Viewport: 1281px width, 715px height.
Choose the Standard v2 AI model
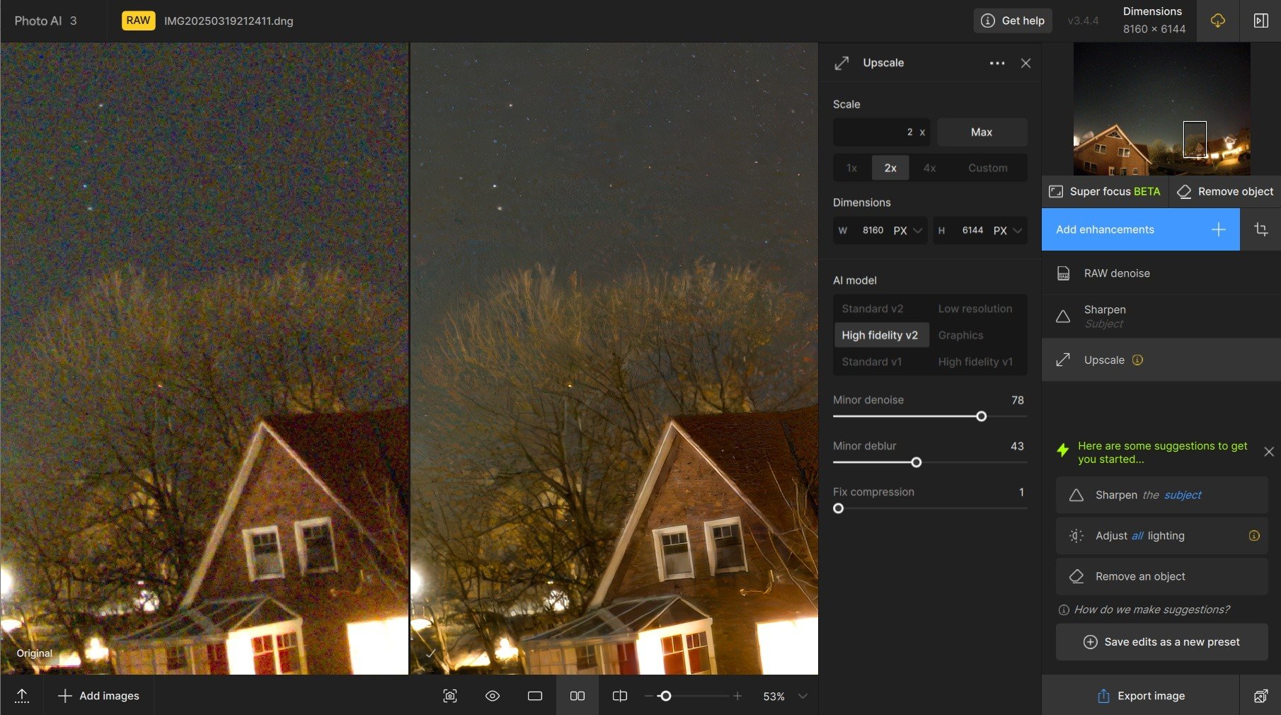tap(872, 309)
